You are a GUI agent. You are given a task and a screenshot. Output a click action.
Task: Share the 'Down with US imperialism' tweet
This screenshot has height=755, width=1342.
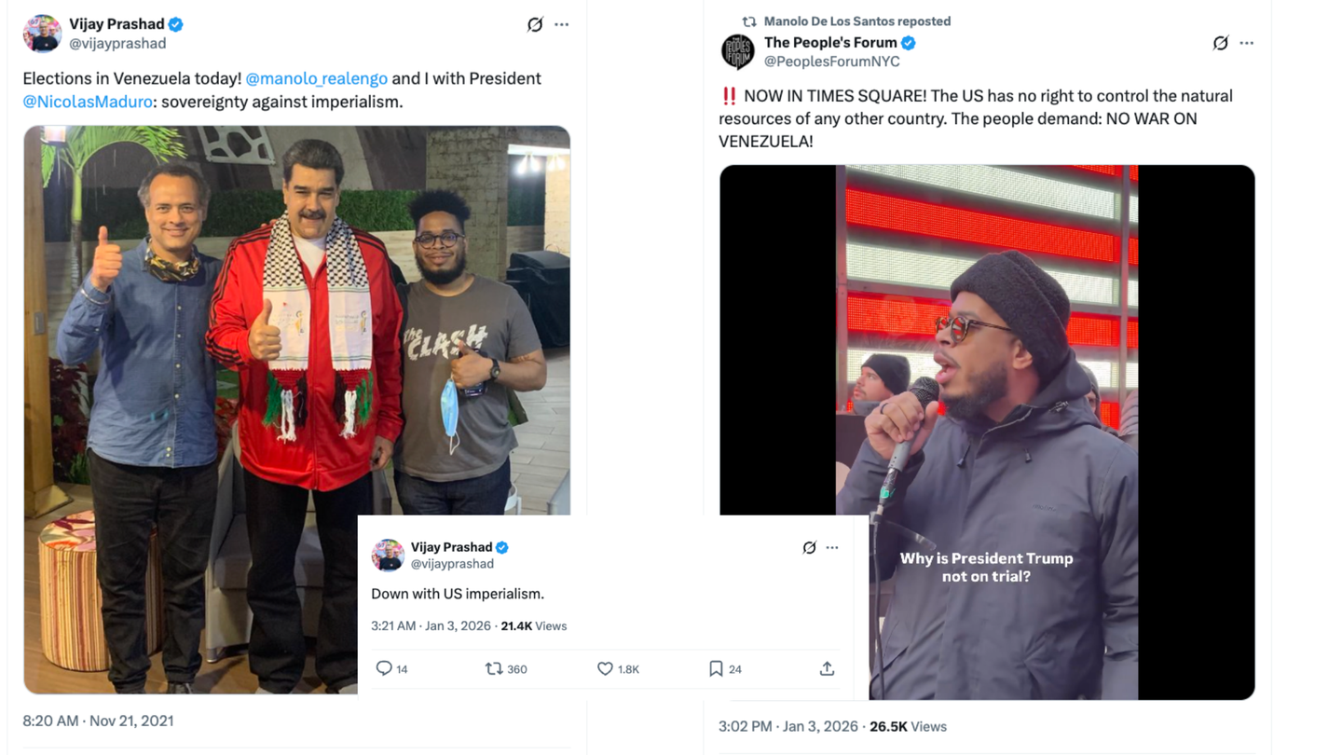pos(827,668)
